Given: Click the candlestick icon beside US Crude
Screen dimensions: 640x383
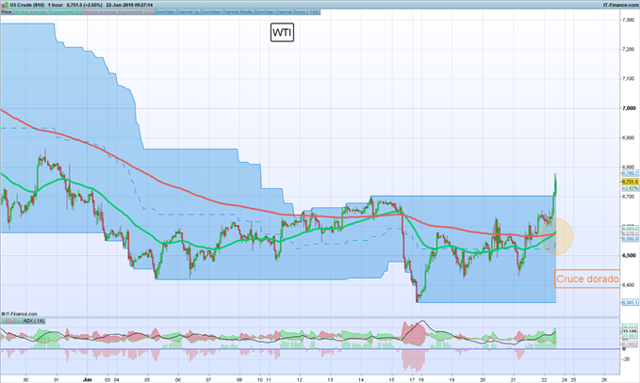Looking at the screenshot, I should pos(5,5).
